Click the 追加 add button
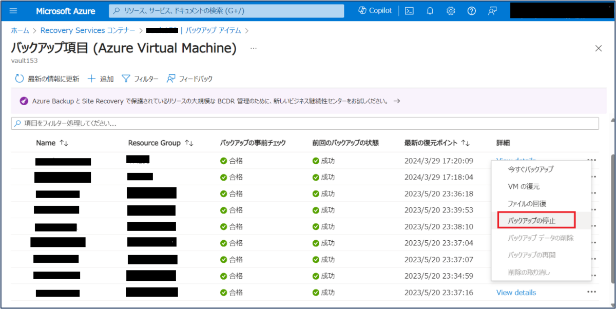 pos(101,79)
